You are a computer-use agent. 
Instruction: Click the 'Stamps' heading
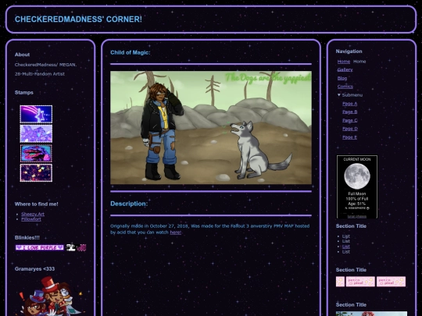[x=24, y=92]
